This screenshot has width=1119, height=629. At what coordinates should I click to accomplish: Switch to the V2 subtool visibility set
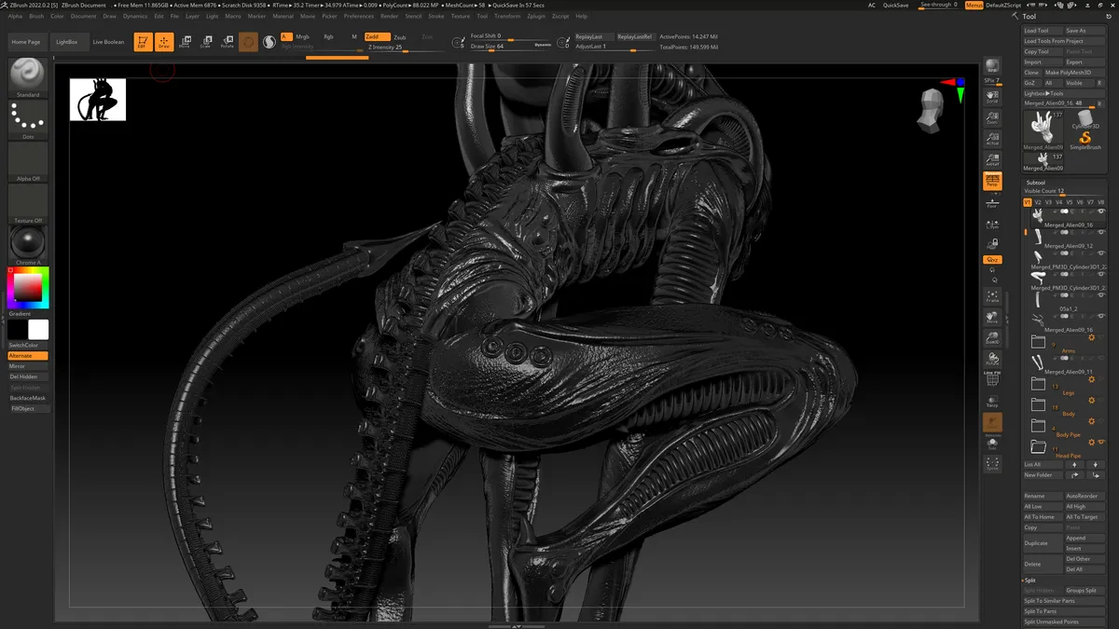[x=1037, y=201]
